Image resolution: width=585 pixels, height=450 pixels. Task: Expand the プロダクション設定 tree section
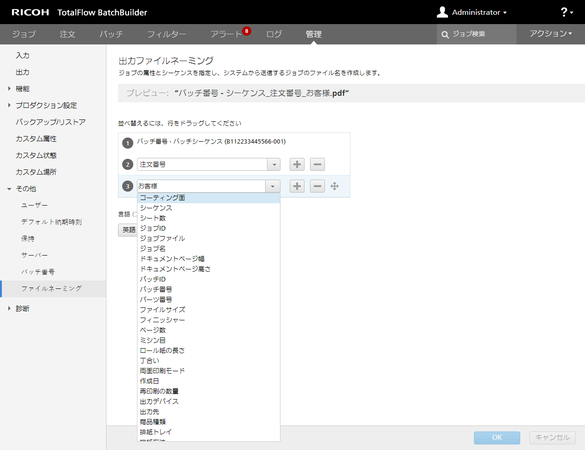pos(9,105)
